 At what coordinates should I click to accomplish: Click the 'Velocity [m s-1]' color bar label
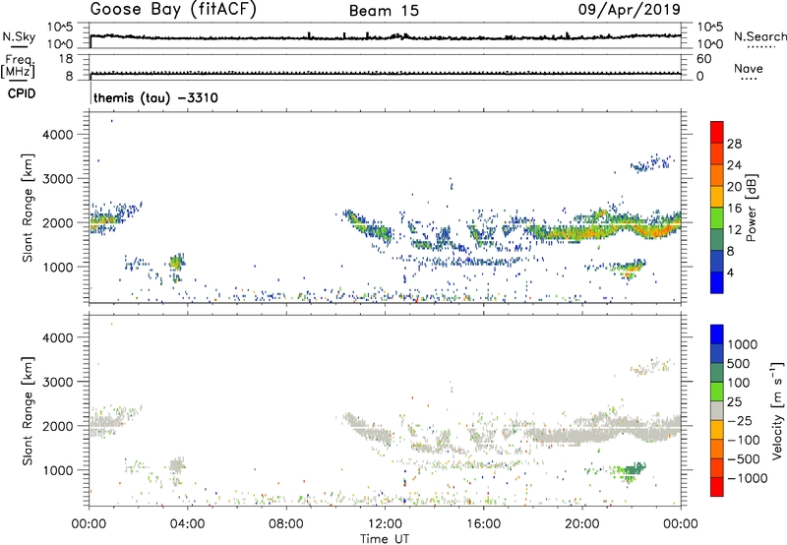[777, 411]
